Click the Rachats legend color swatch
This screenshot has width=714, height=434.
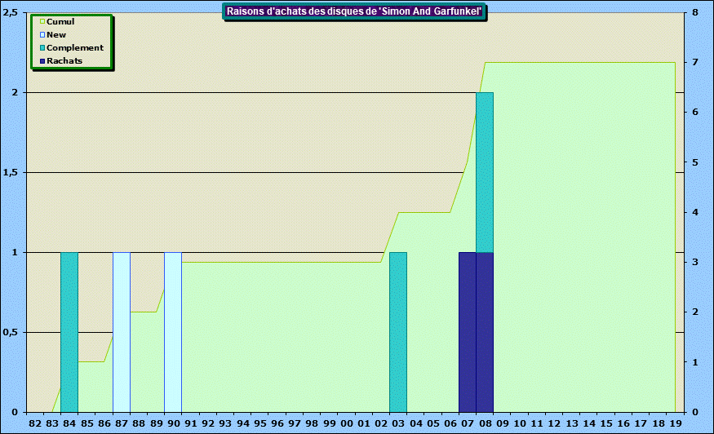[x=43, y=61]
